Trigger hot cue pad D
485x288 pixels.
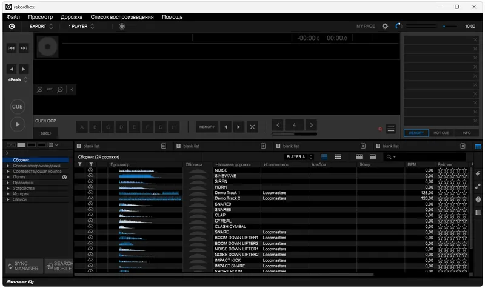point(121,127)
